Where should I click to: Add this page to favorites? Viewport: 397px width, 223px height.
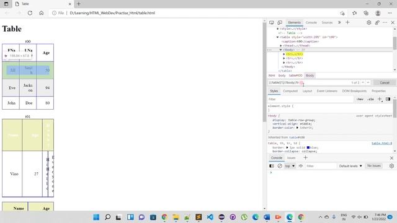(342, 13)
